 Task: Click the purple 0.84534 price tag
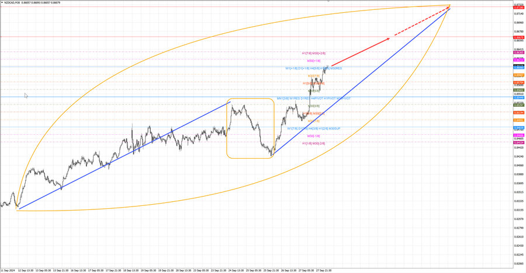[x=520, y=143]
